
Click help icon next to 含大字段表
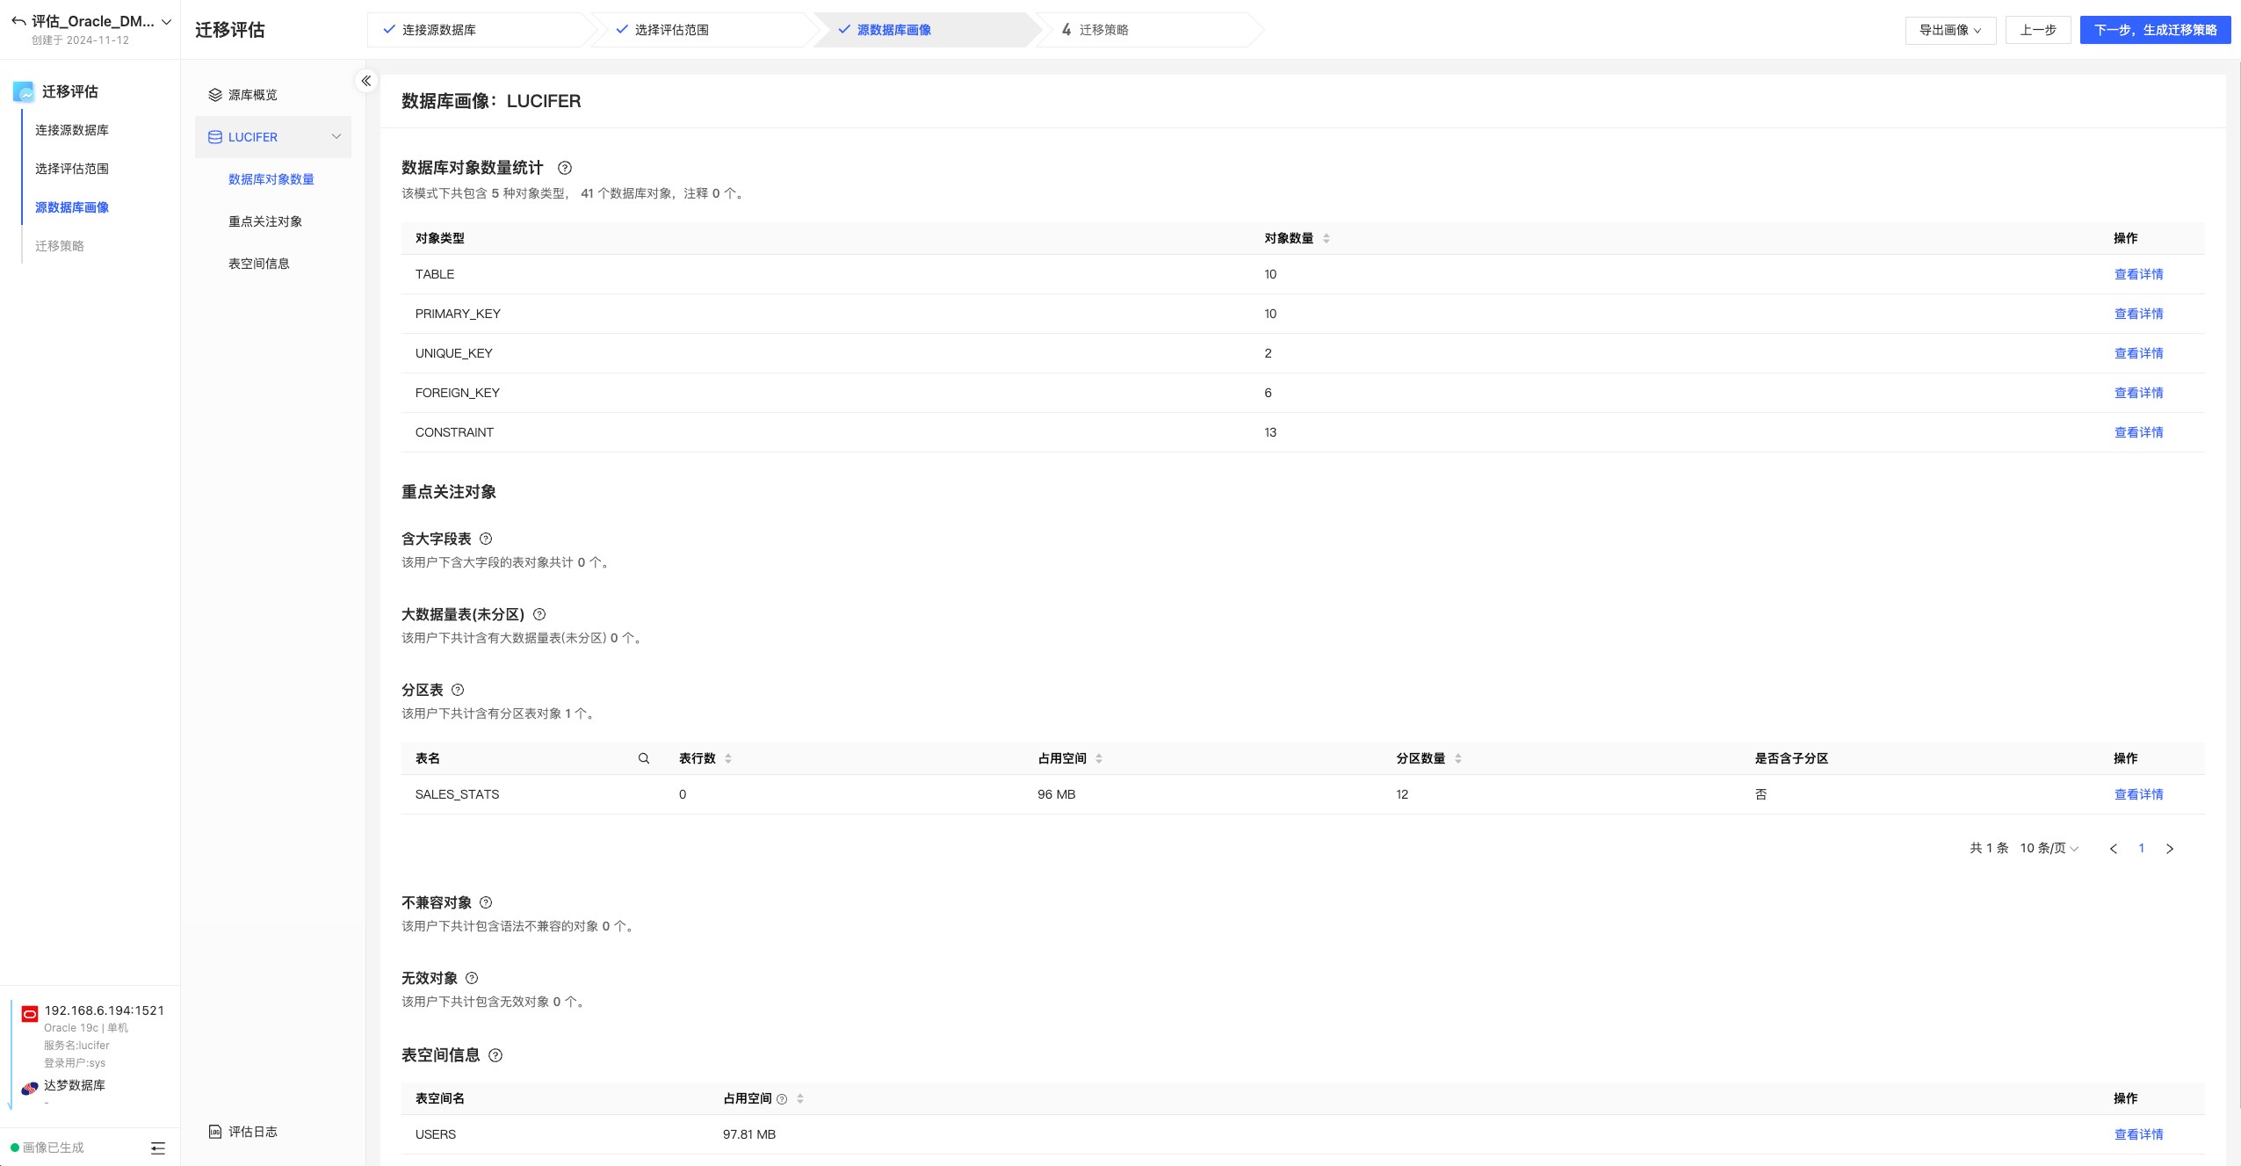486,539
